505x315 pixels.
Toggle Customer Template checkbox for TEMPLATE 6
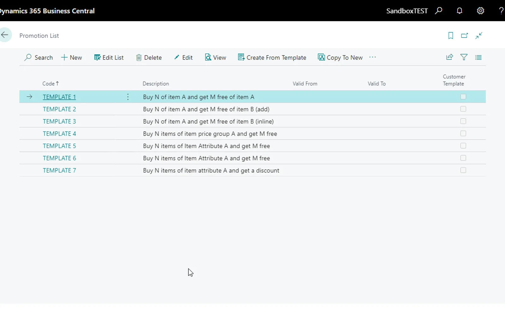click(463, 158)
